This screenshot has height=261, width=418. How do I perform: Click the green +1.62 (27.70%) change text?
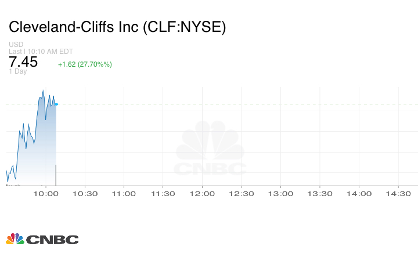pyautogui.click(x=85, y=64)
